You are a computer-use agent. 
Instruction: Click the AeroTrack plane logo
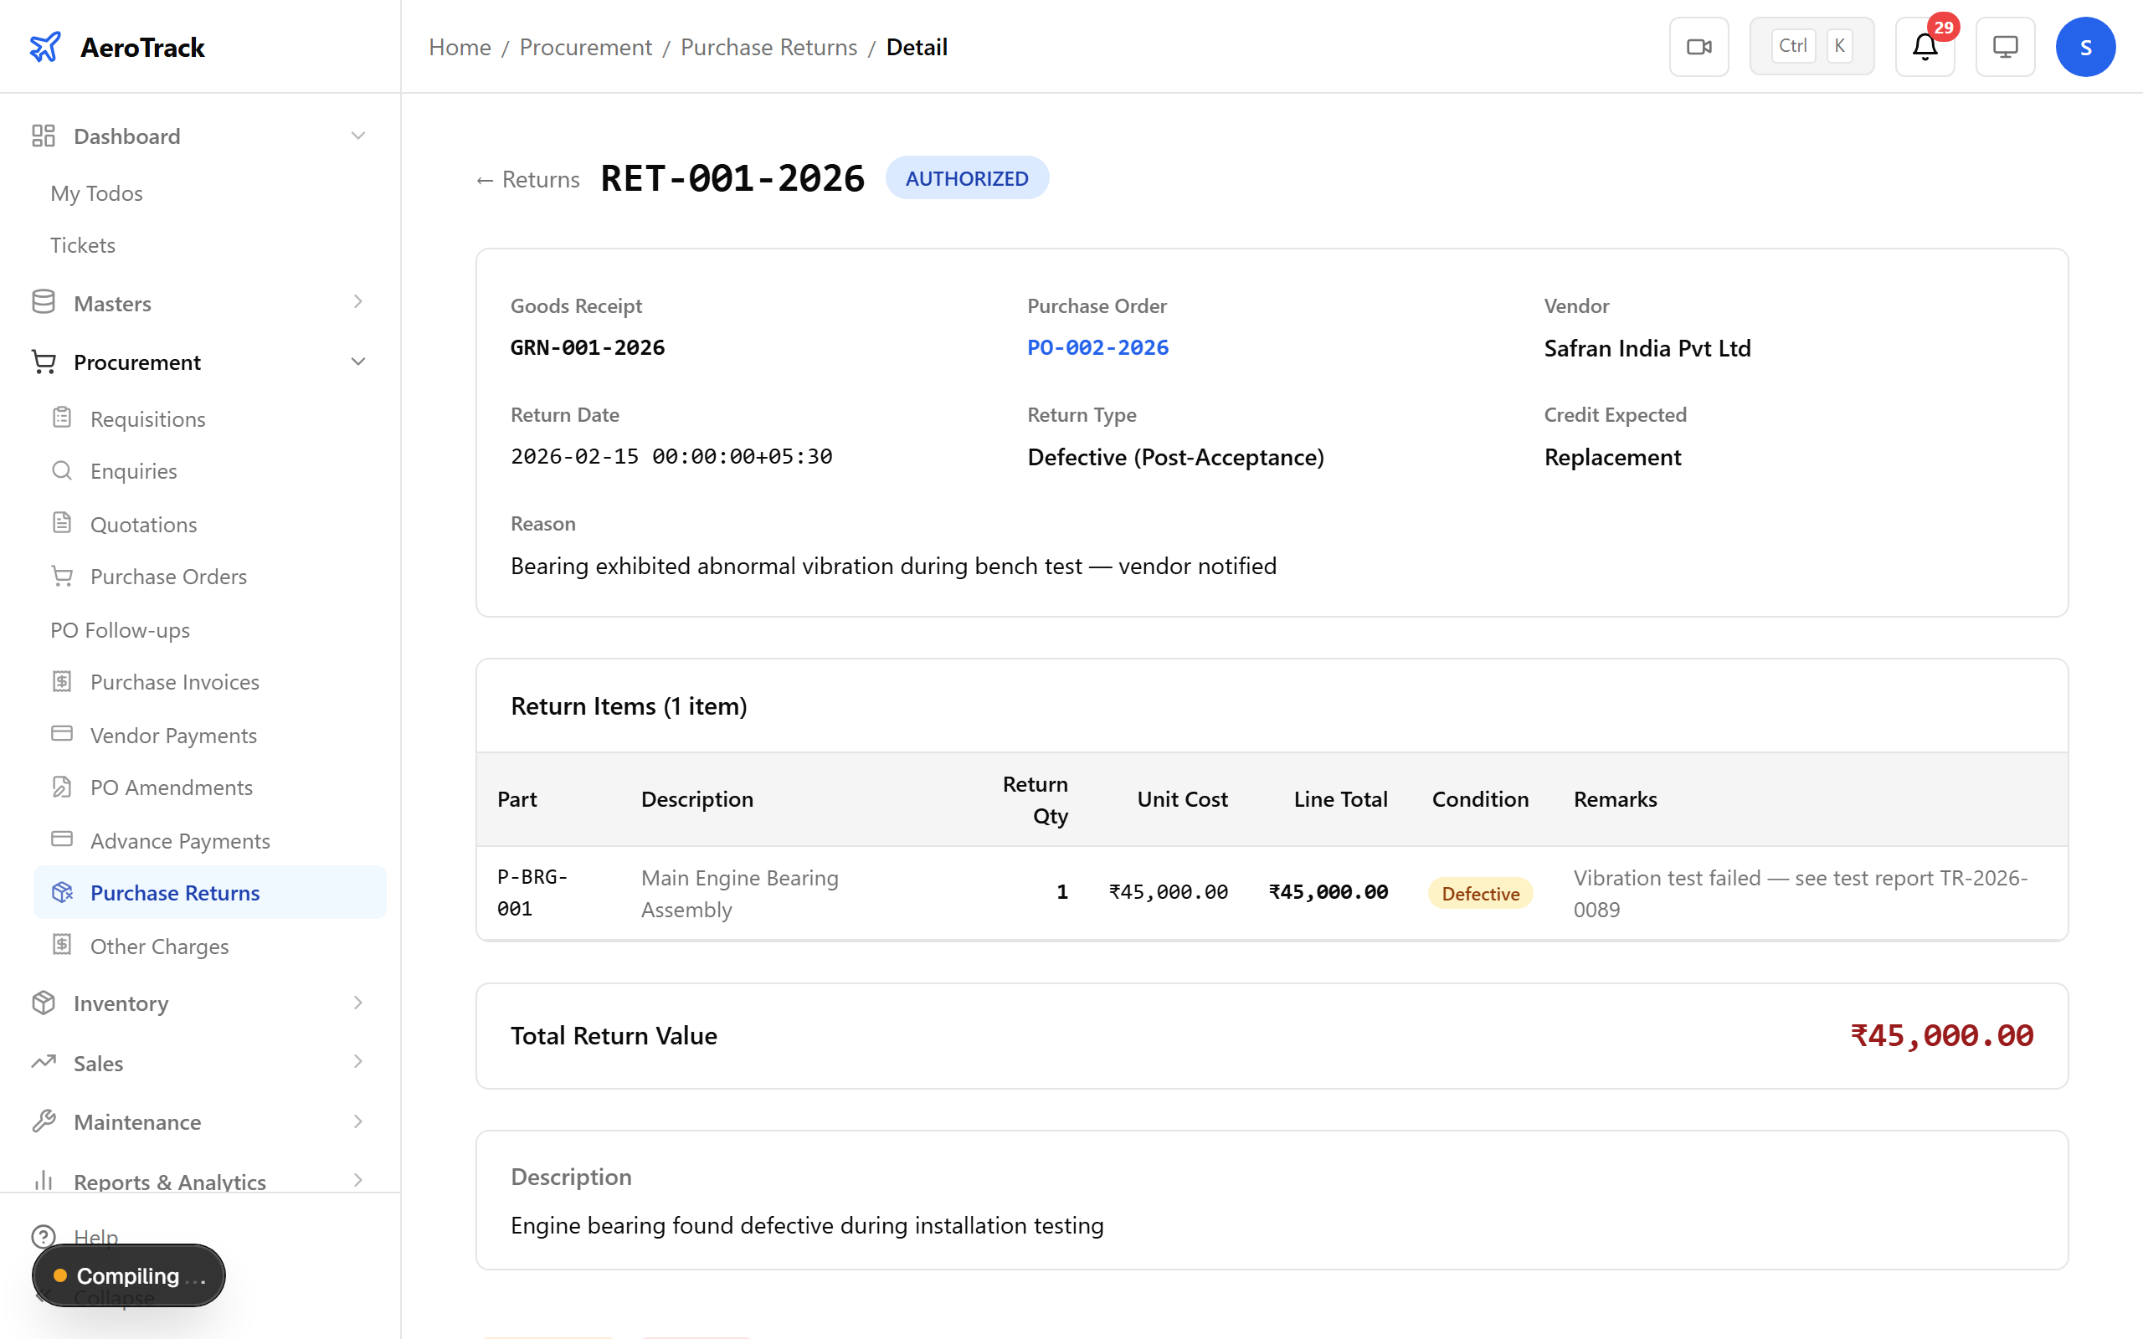point(45,46)
